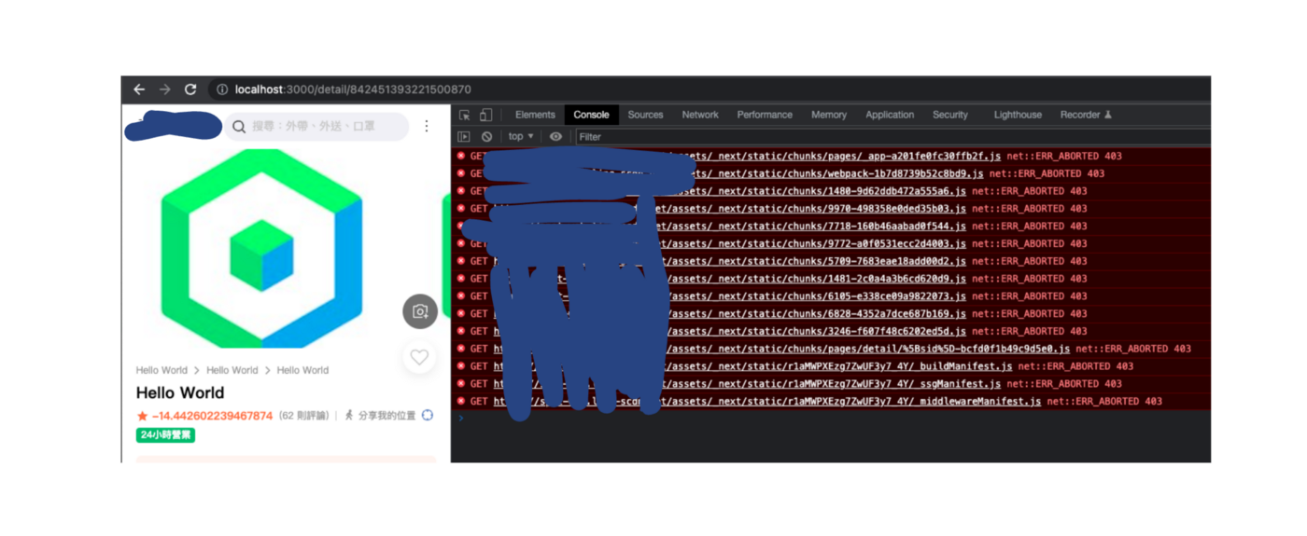The width and height of the screenshot is (1307, 536).
Task: Open the 'top' JavaScript context dropdown
Action: (520, 137)
